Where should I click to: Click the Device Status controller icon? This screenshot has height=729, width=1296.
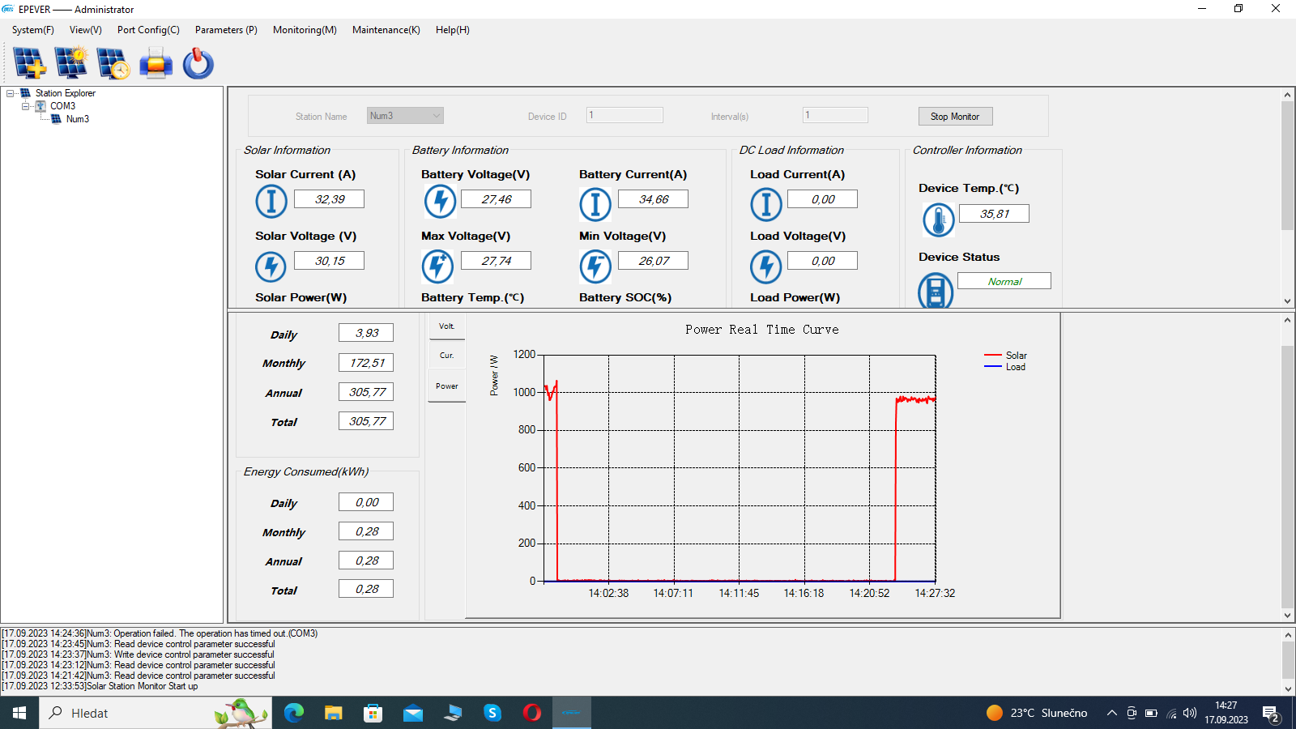coord(936,291)
